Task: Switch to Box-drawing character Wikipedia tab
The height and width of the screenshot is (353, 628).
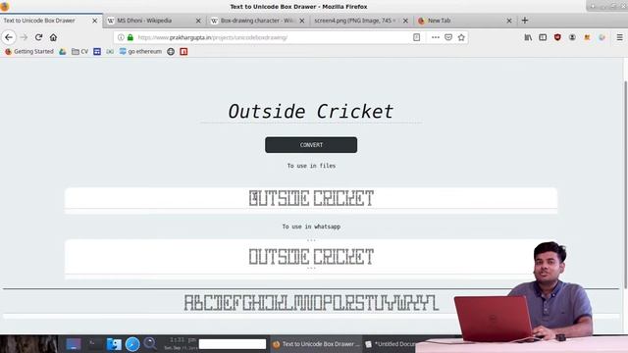Action: coord(258,21)
